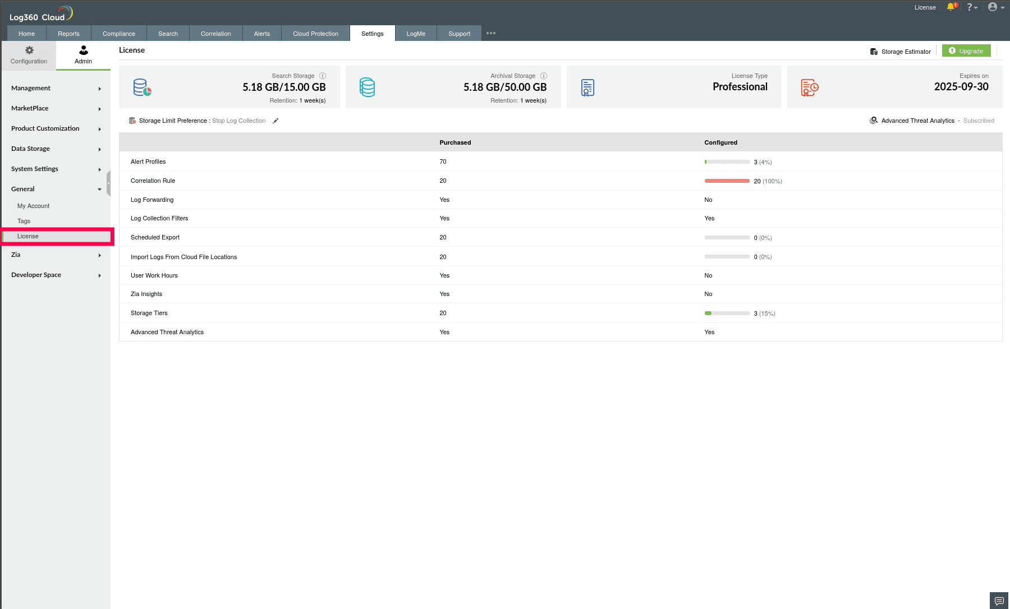Click the Advanced Threat Analytics icon
This screenshot has width=1010, height=609.
[x=874, y=121]
